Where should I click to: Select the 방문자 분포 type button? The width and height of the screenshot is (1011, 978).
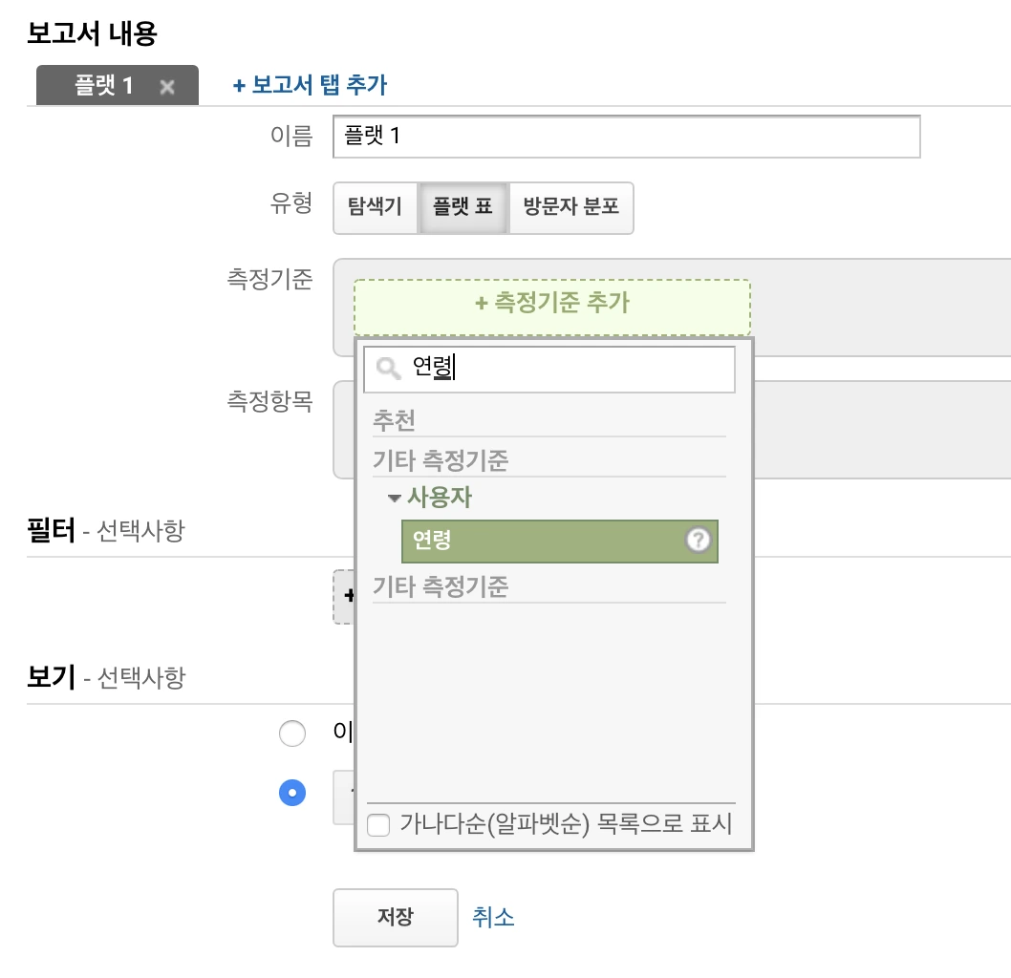pyautogui.click(x=570, y=206)
